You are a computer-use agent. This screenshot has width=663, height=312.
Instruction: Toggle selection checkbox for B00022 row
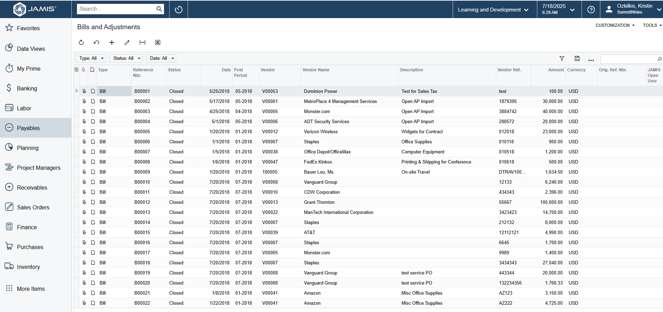click(93, 303)
